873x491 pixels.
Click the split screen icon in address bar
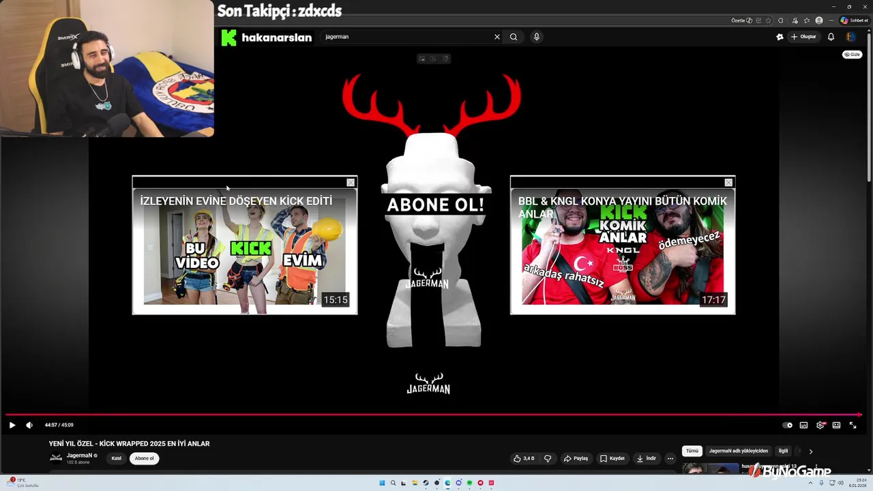click(758, 20)
